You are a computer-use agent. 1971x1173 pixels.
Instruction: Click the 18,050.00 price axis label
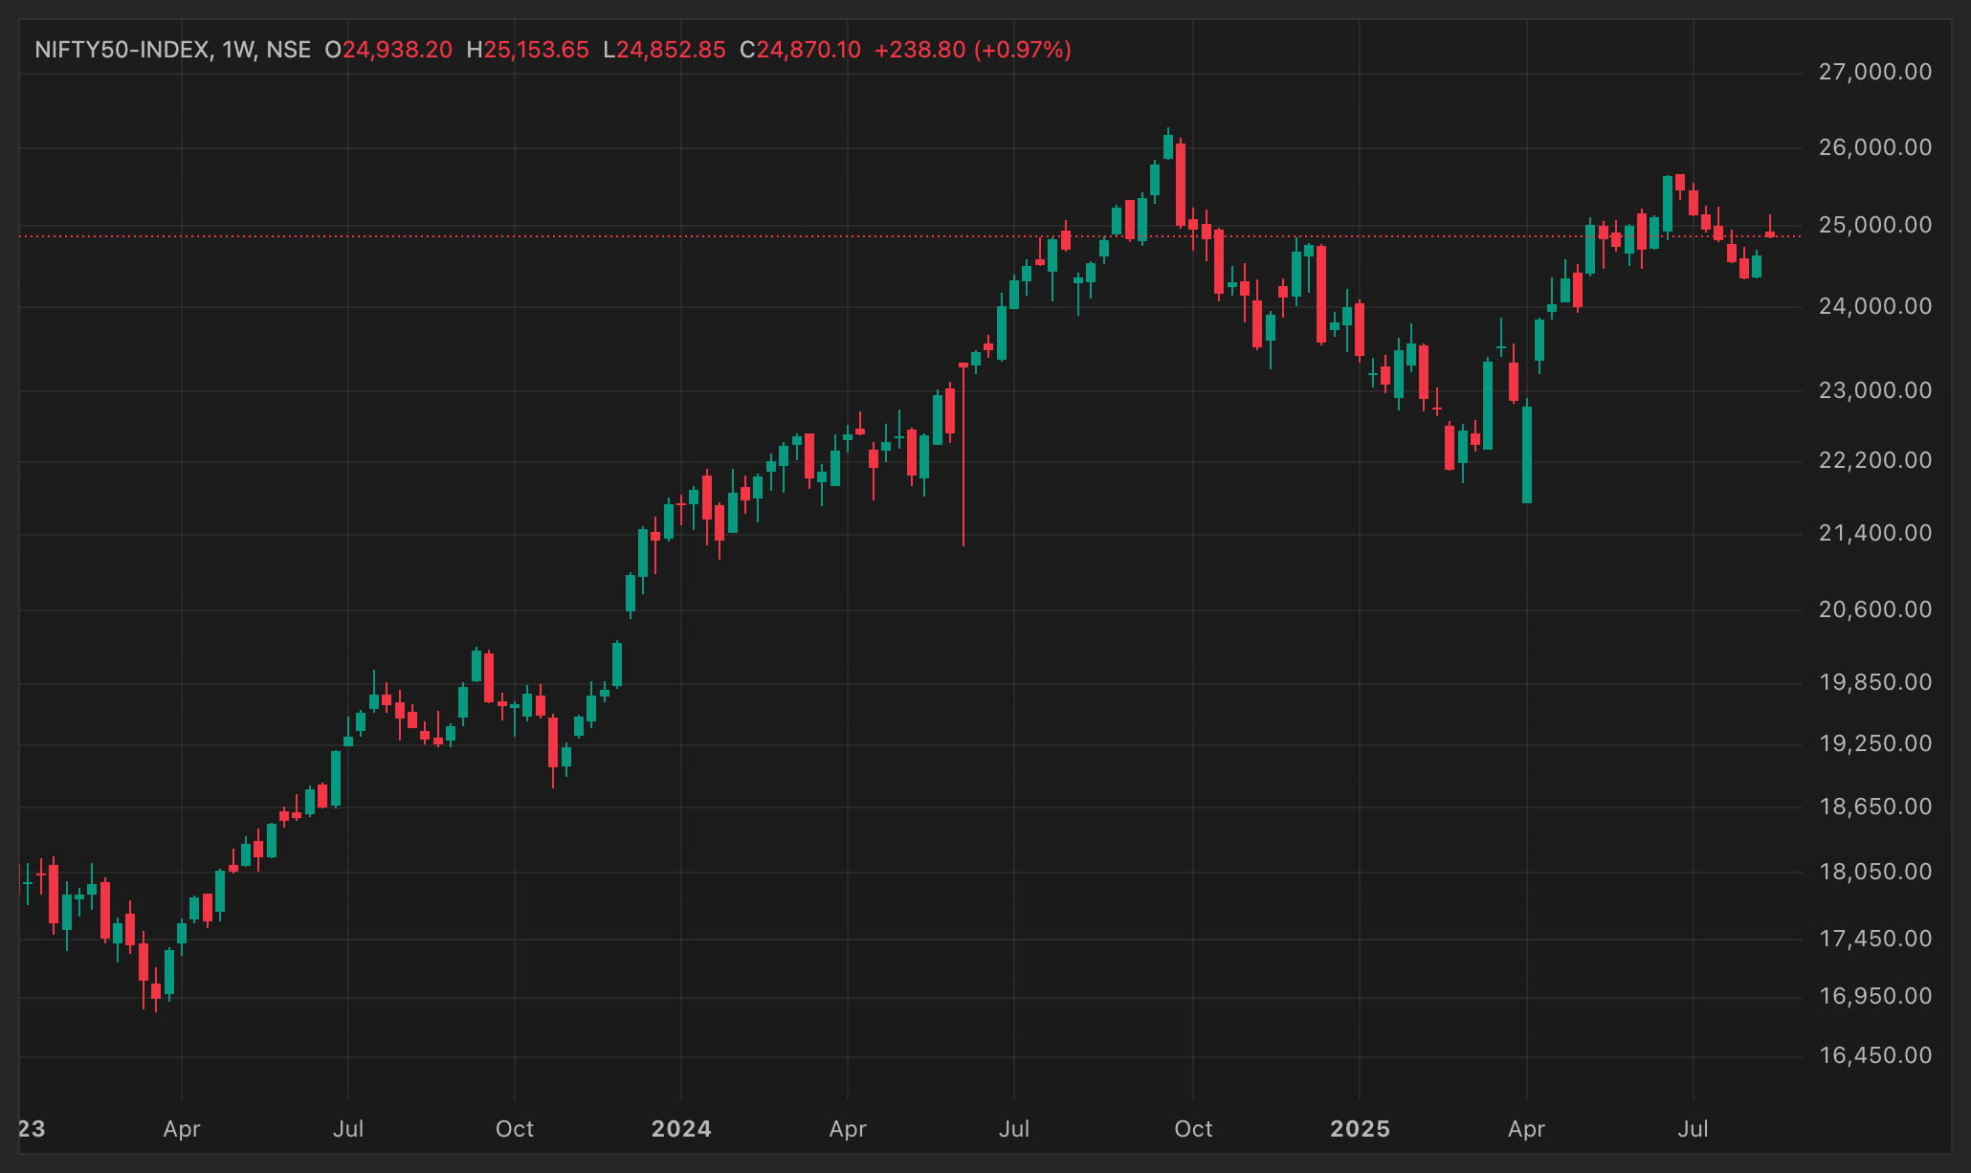click(1874, 872)
